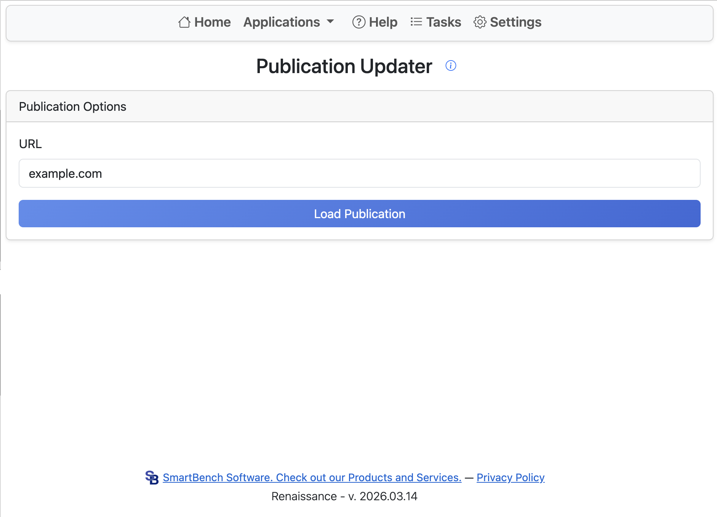Image resolution: width=717 pixels, height=517 pixels.
Task: Click the gear icon left of Settings label
Action: pos(480,22)
